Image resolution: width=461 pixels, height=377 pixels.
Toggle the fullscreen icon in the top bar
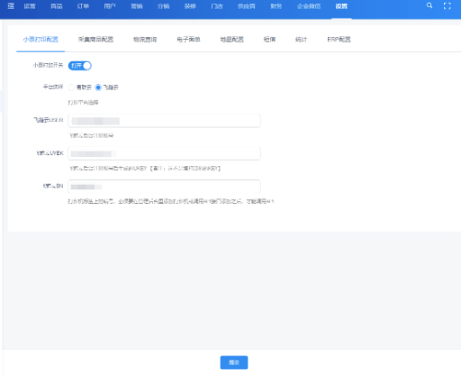click(x=447, y=6)
